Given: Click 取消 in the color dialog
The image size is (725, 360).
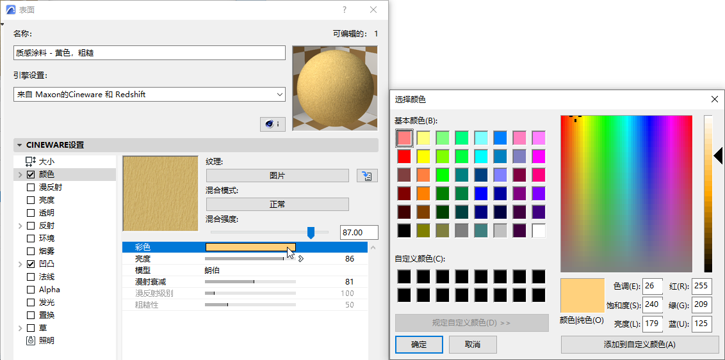Looking at the screenshot, I should pyautogui.click(x=473, y=344).
